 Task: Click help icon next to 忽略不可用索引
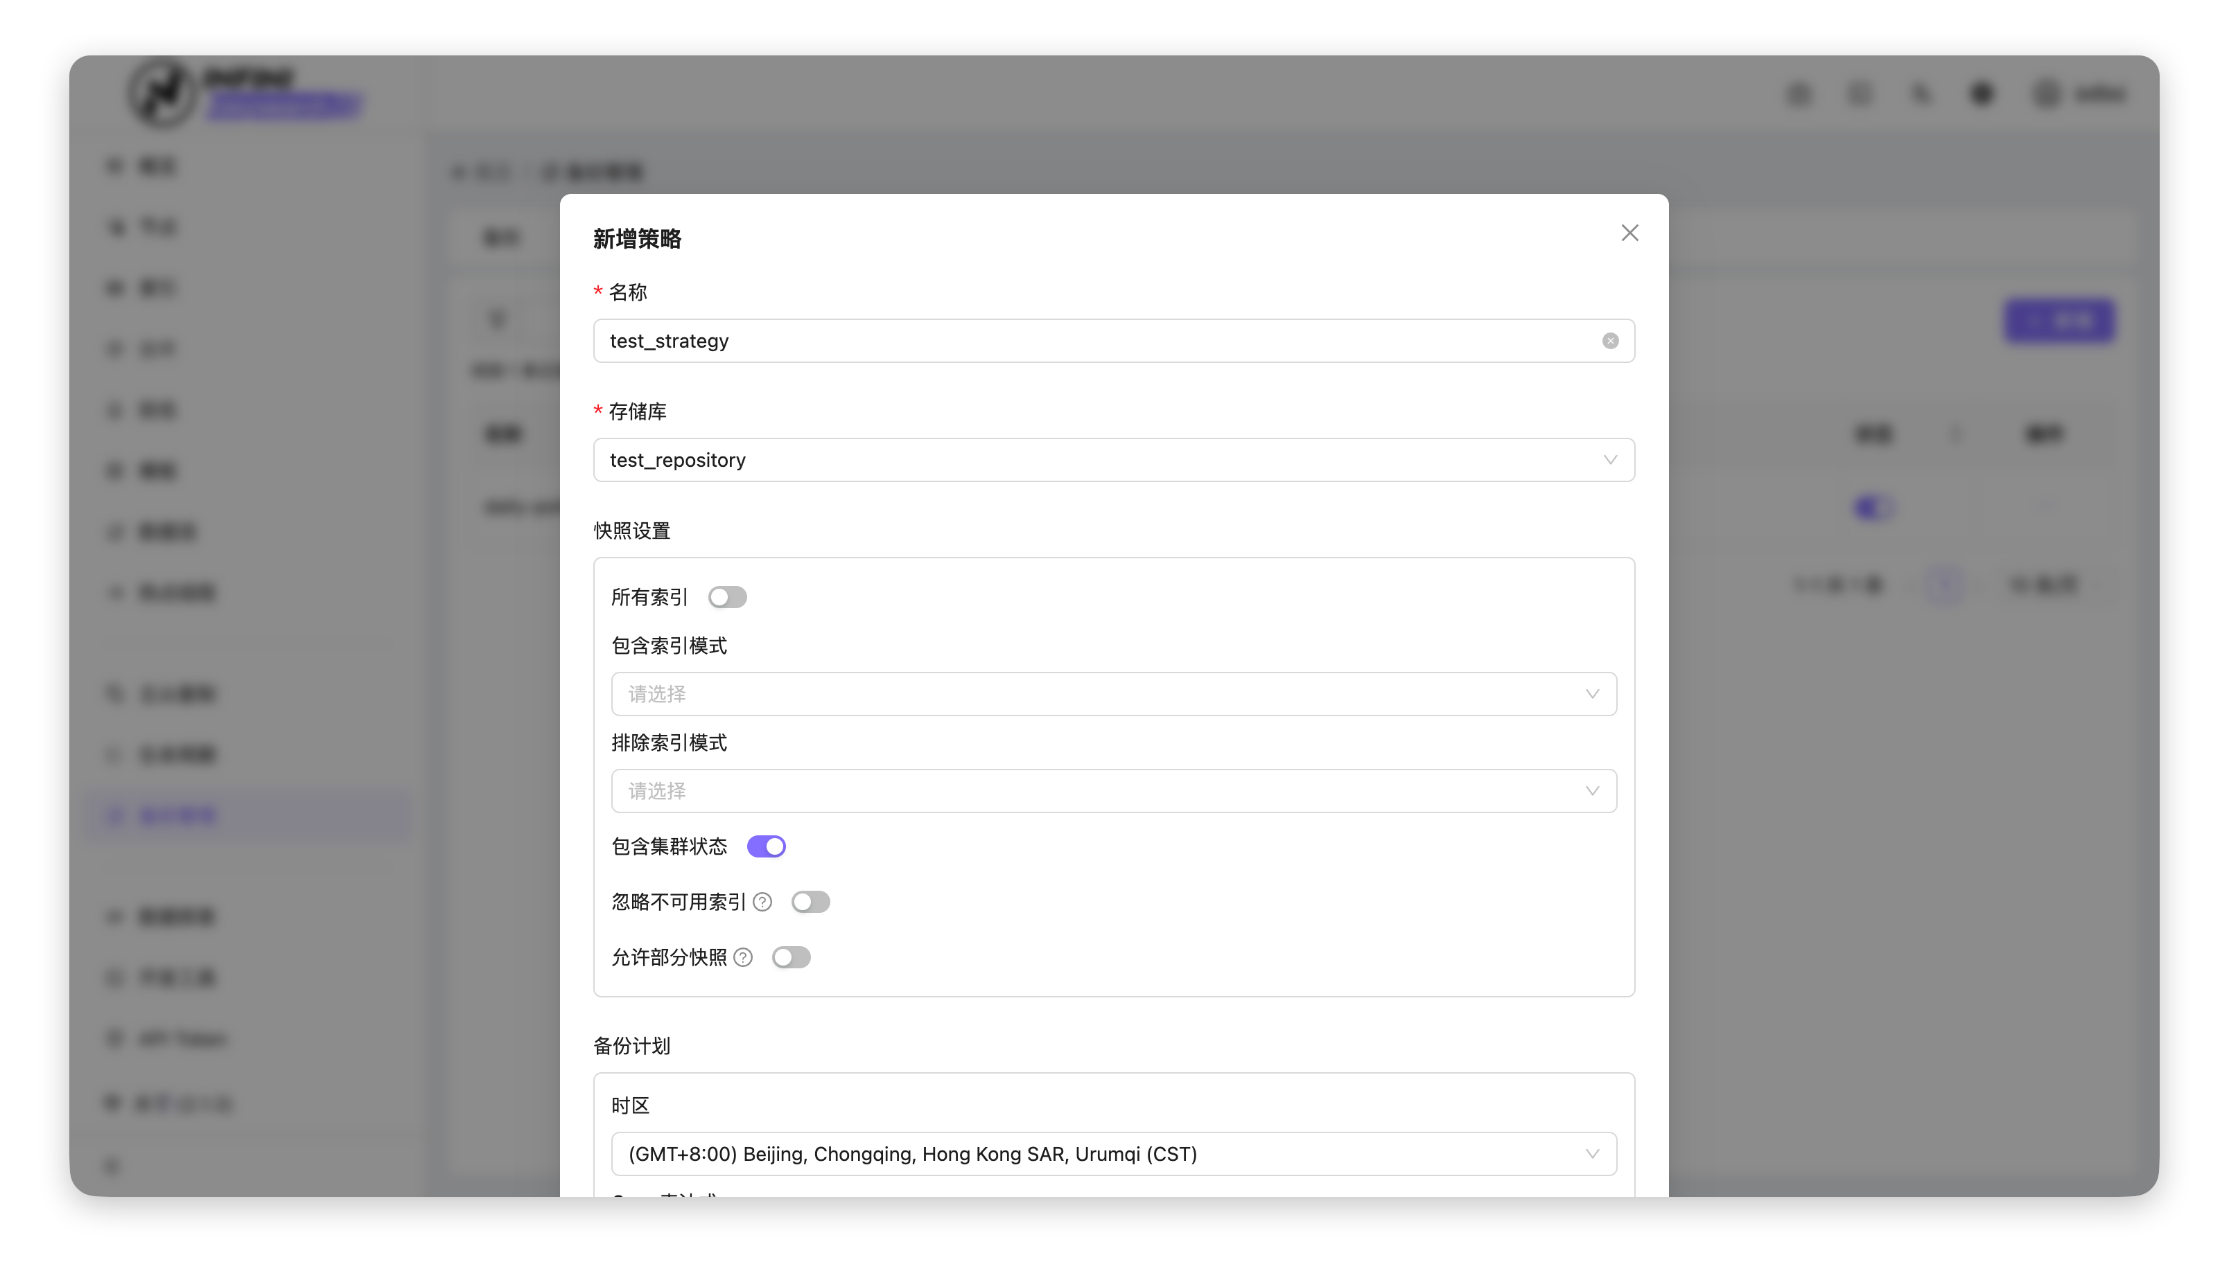(762, 902)
